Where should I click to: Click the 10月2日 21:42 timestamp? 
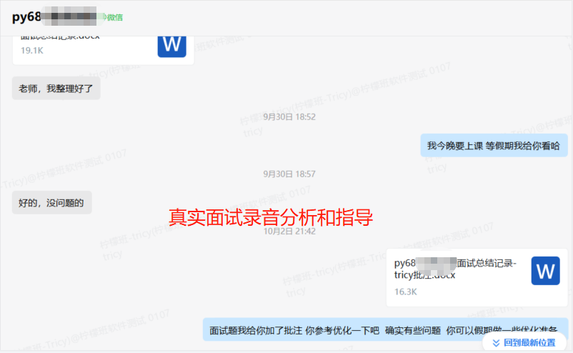click(289, 231)
